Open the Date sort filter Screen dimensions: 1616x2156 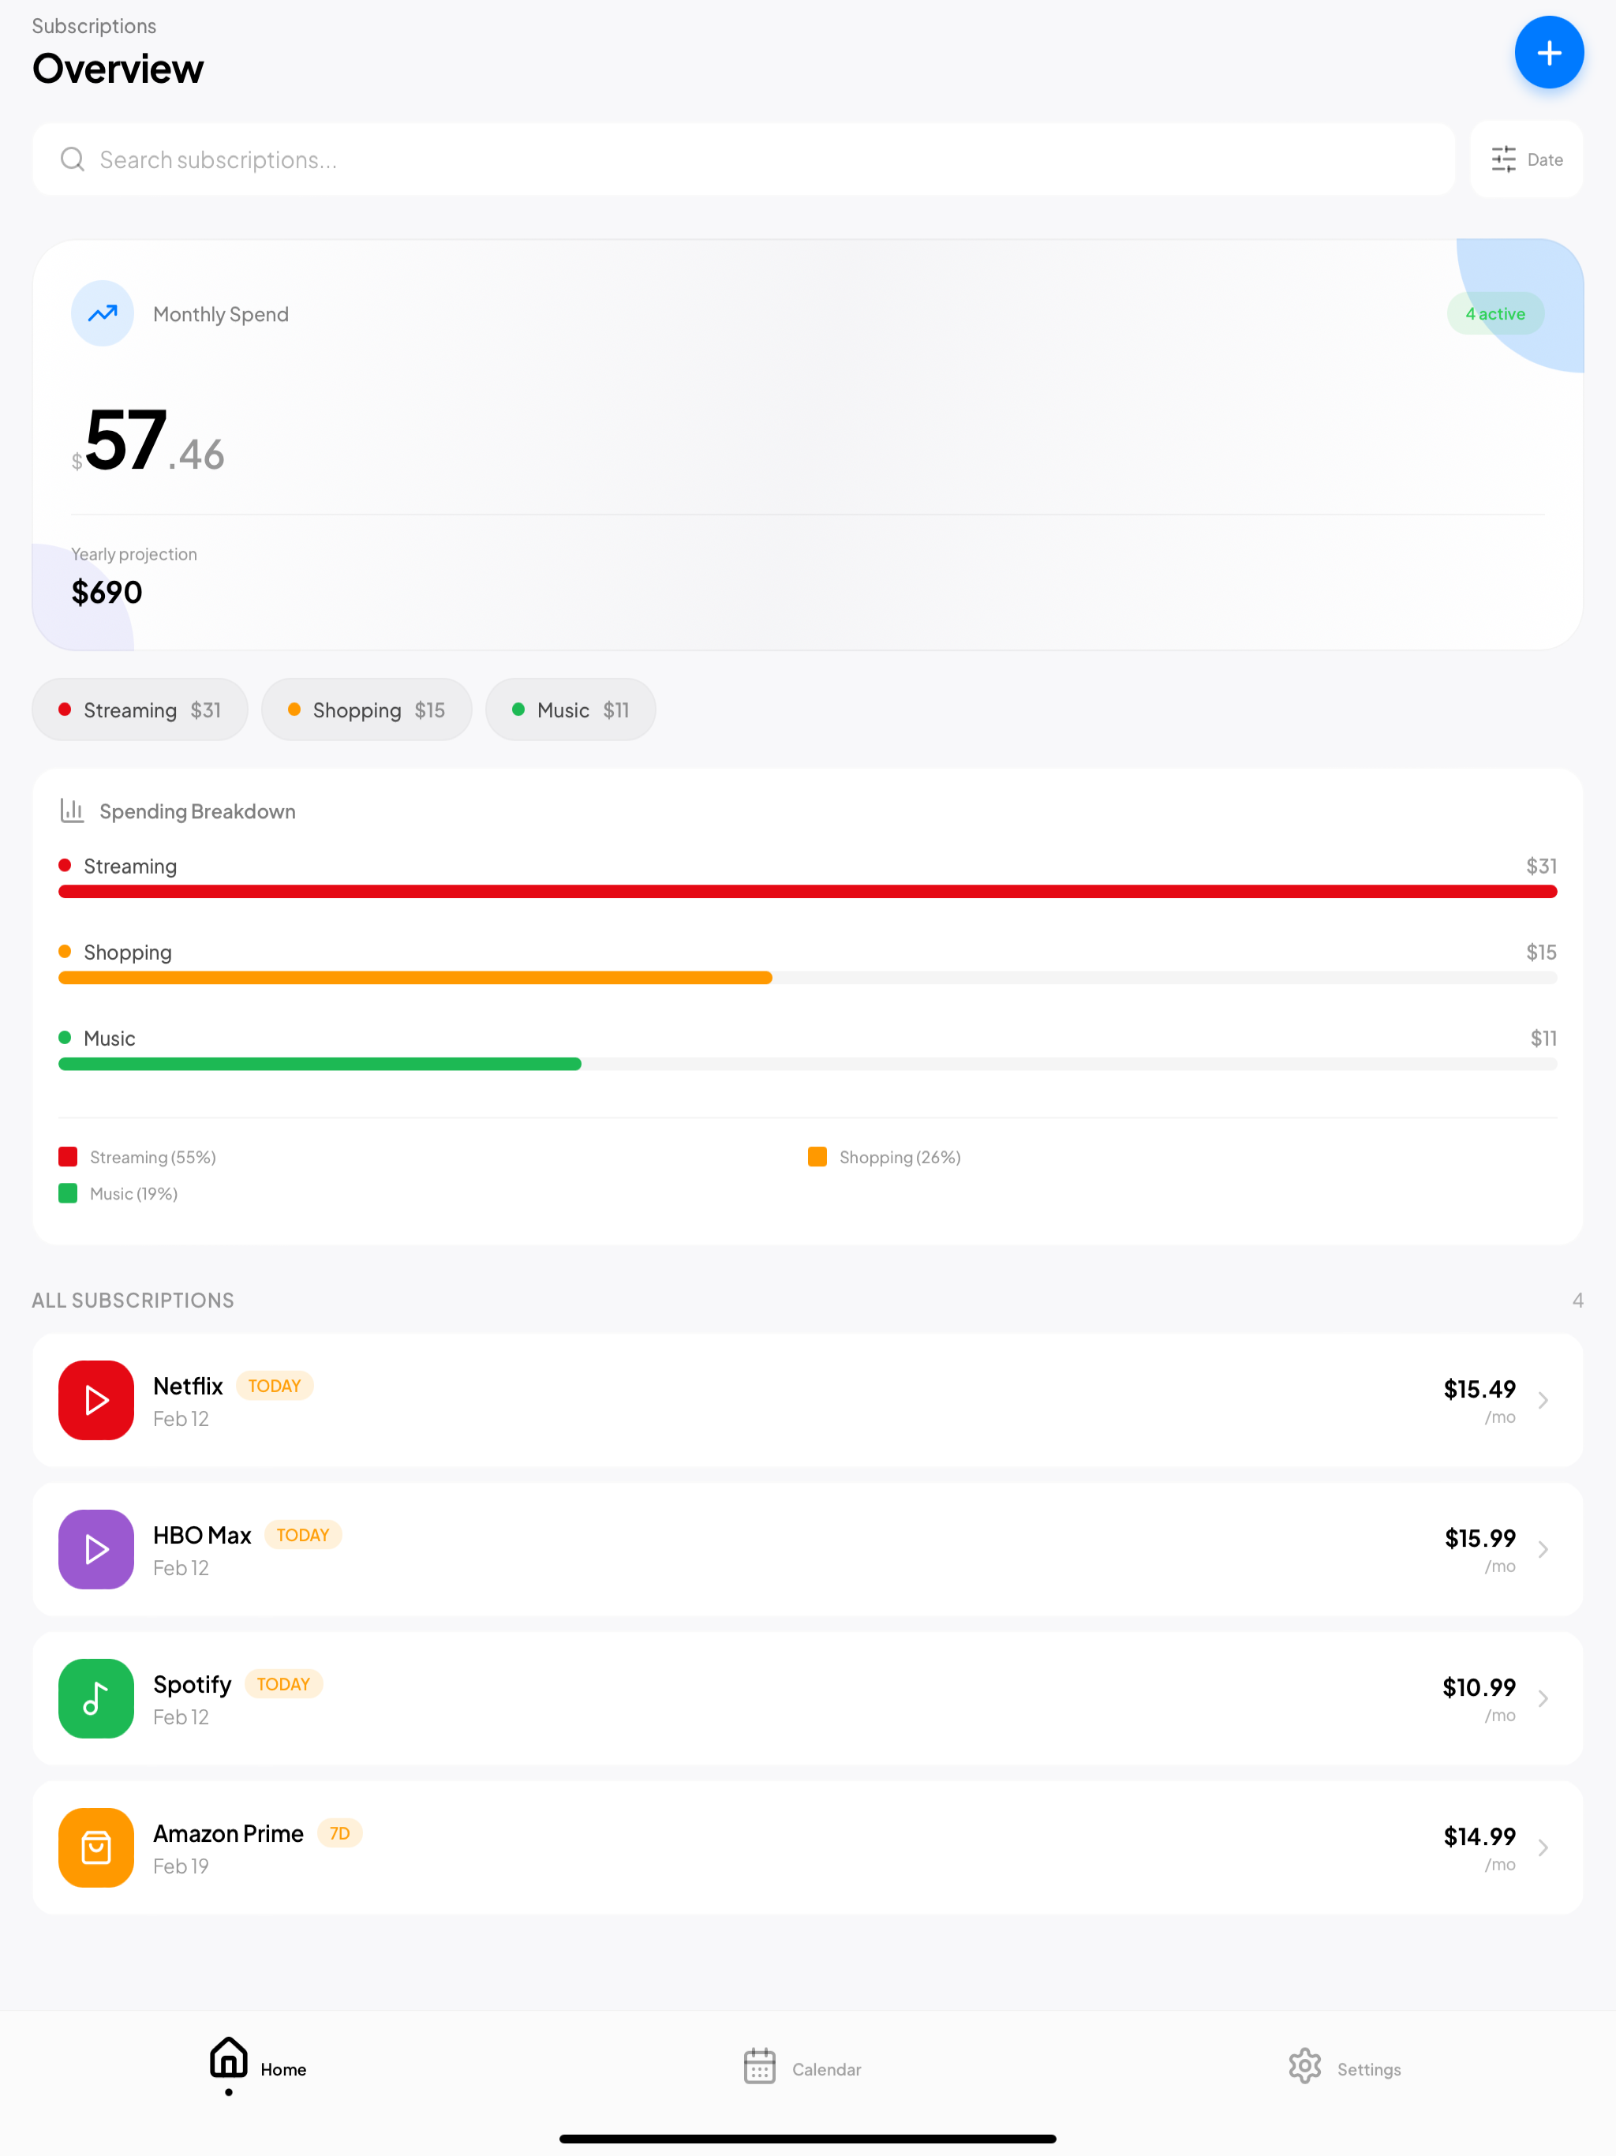(x=1526, y=159)
